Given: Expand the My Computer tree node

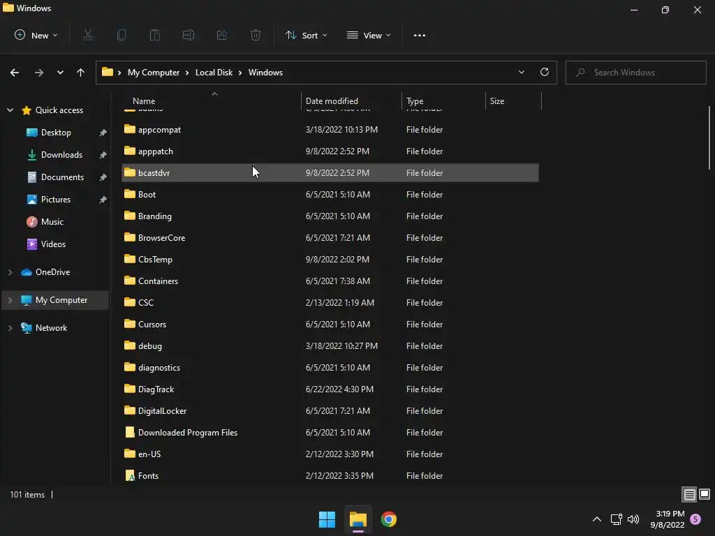Looking at the screenshot, I should [10, 300].
